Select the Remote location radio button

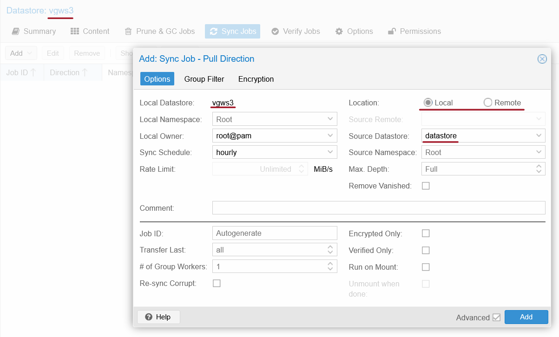(x=488, y=103)
